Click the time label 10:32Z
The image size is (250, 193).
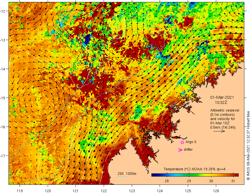[x=221, y=102]
